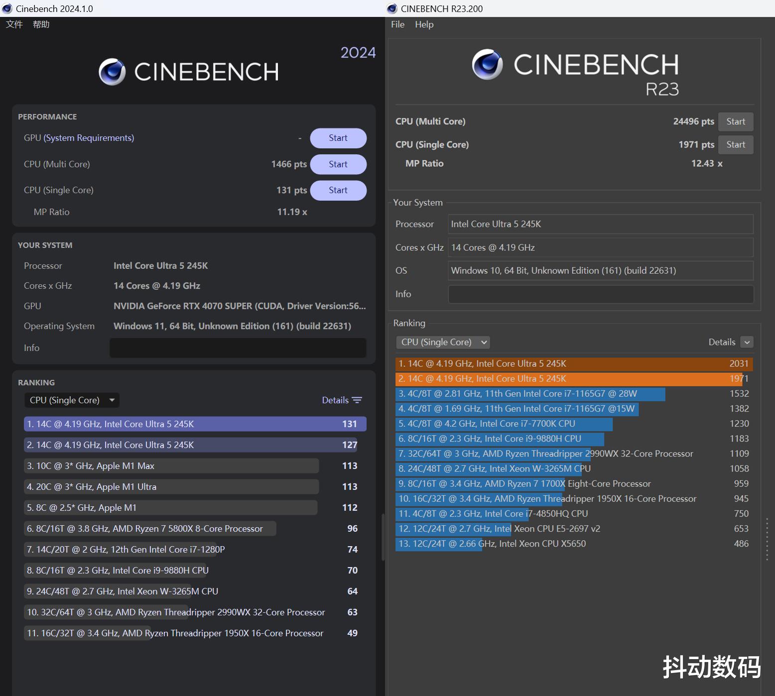Open the 帮助 menu in Cinebench 2024

tap(41, 24)
